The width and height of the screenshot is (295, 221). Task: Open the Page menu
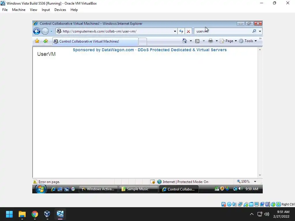tap(228, 41)
